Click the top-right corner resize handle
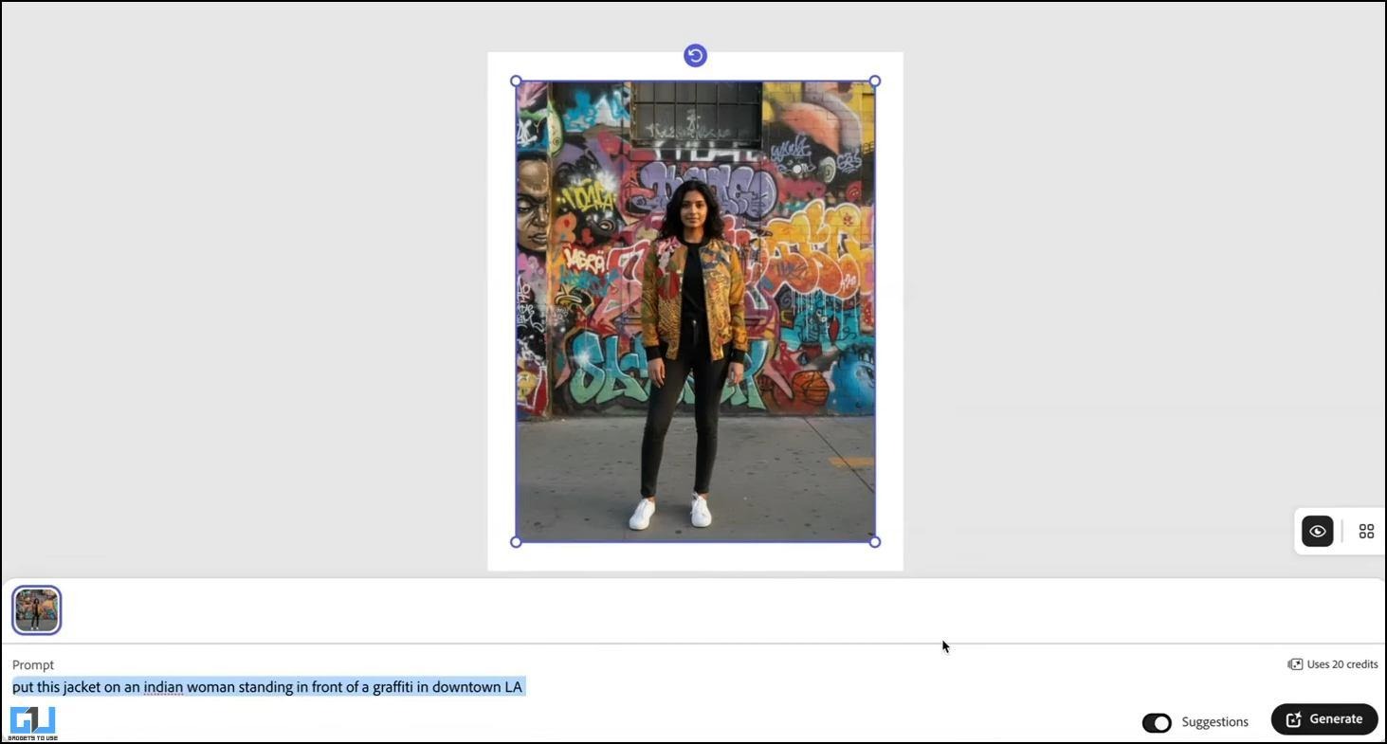The height and width of the screenshot is (744, 1387). tap(875, 82)
